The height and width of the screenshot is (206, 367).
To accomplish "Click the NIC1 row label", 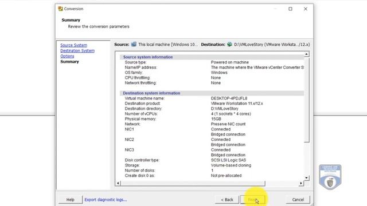I will click(130, 129).
